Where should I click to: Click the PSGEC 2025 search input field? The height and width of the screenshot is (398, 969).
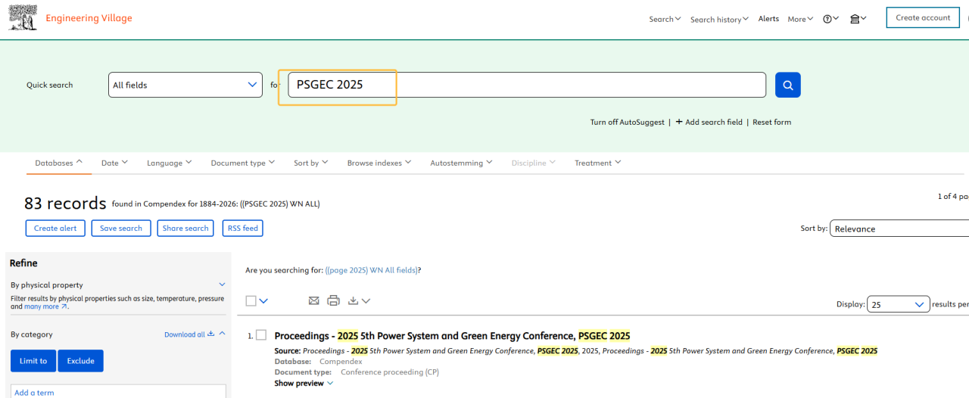click(x=526, y=85)
